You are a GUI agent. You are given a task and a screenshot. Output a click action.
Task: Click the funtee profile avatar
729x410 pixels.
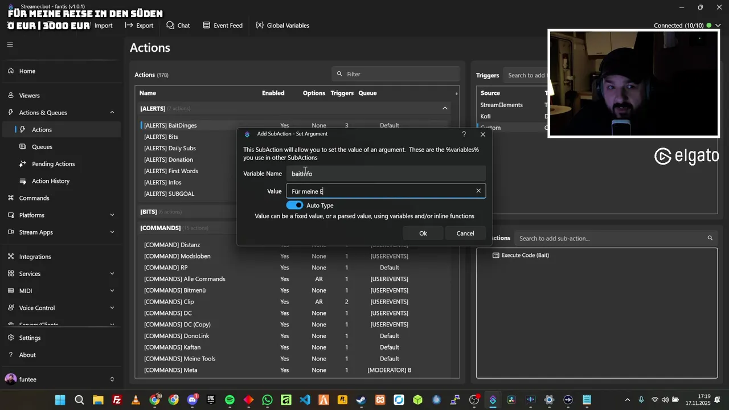point(10,379)
